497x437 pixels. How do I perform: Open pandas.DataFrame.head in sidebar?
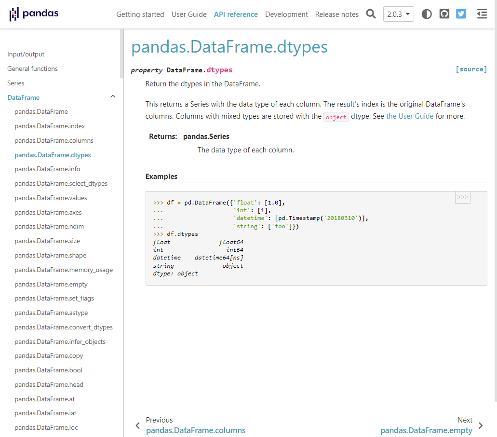49,385
